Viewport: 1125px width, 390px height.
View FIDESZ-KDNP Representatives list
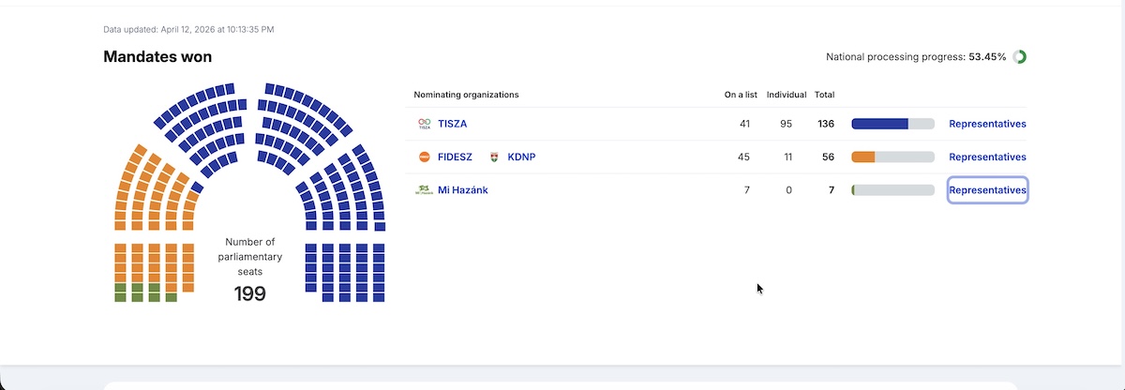(x=987, y=157)
